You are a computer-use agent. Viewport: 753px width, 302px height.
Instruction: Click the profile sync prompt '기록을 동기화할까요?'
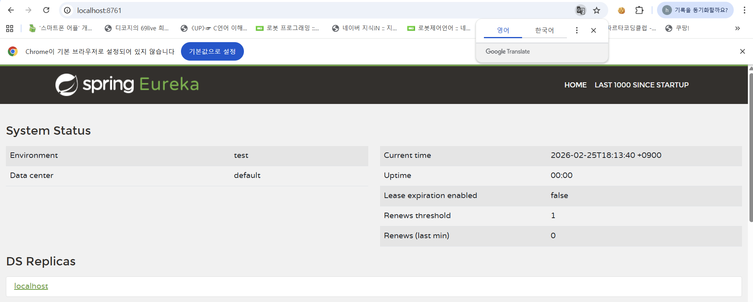coord(695,10)
